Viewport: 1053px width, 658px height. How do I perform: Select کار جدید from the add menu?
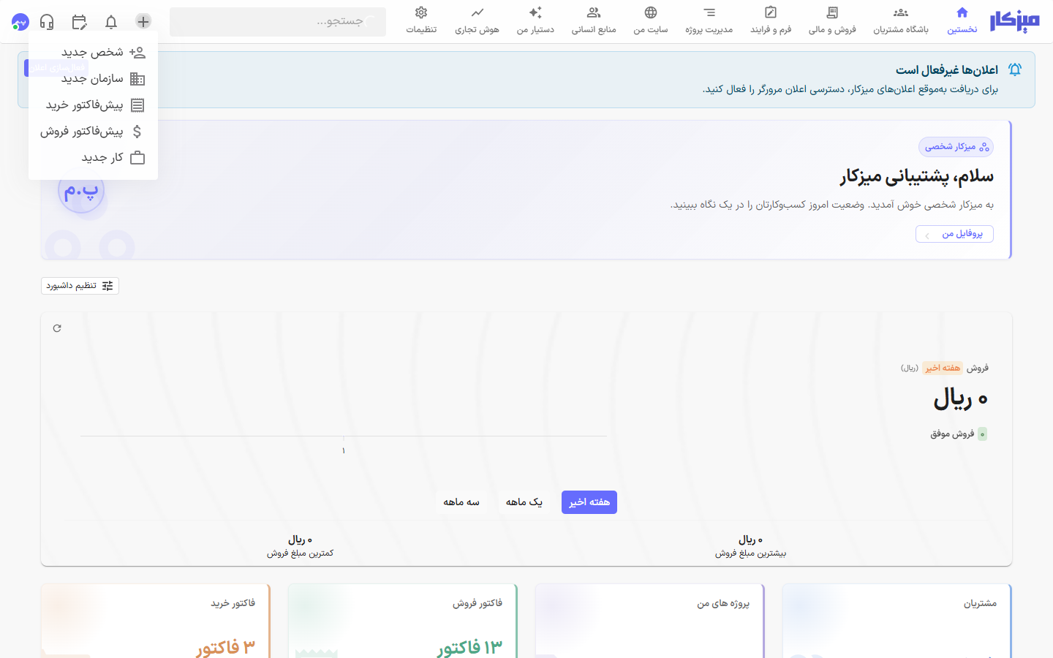[x=94, y=157]
